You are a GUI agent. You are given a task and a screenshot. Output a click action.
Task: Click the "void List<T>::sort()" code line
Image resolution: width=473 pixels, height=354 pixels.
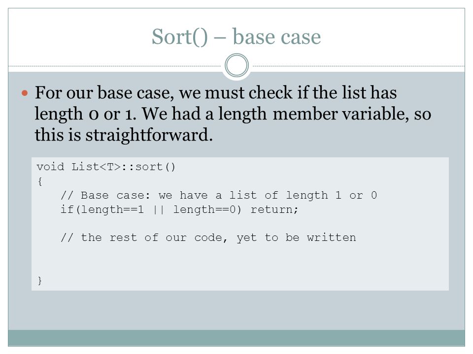(x=106, y=167)
